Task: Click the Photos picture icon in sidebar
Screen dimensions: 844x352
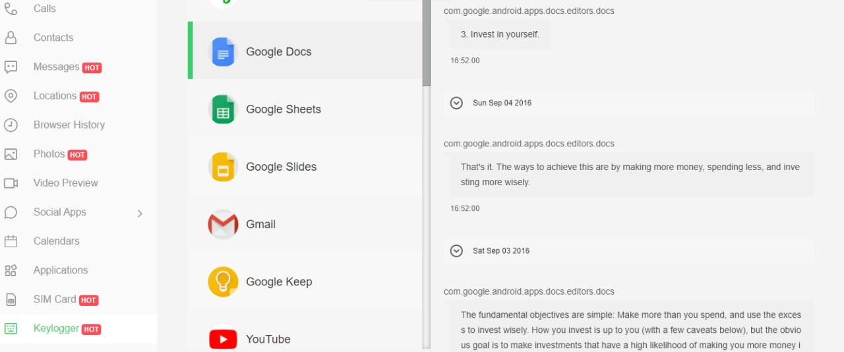Action: 11,154
